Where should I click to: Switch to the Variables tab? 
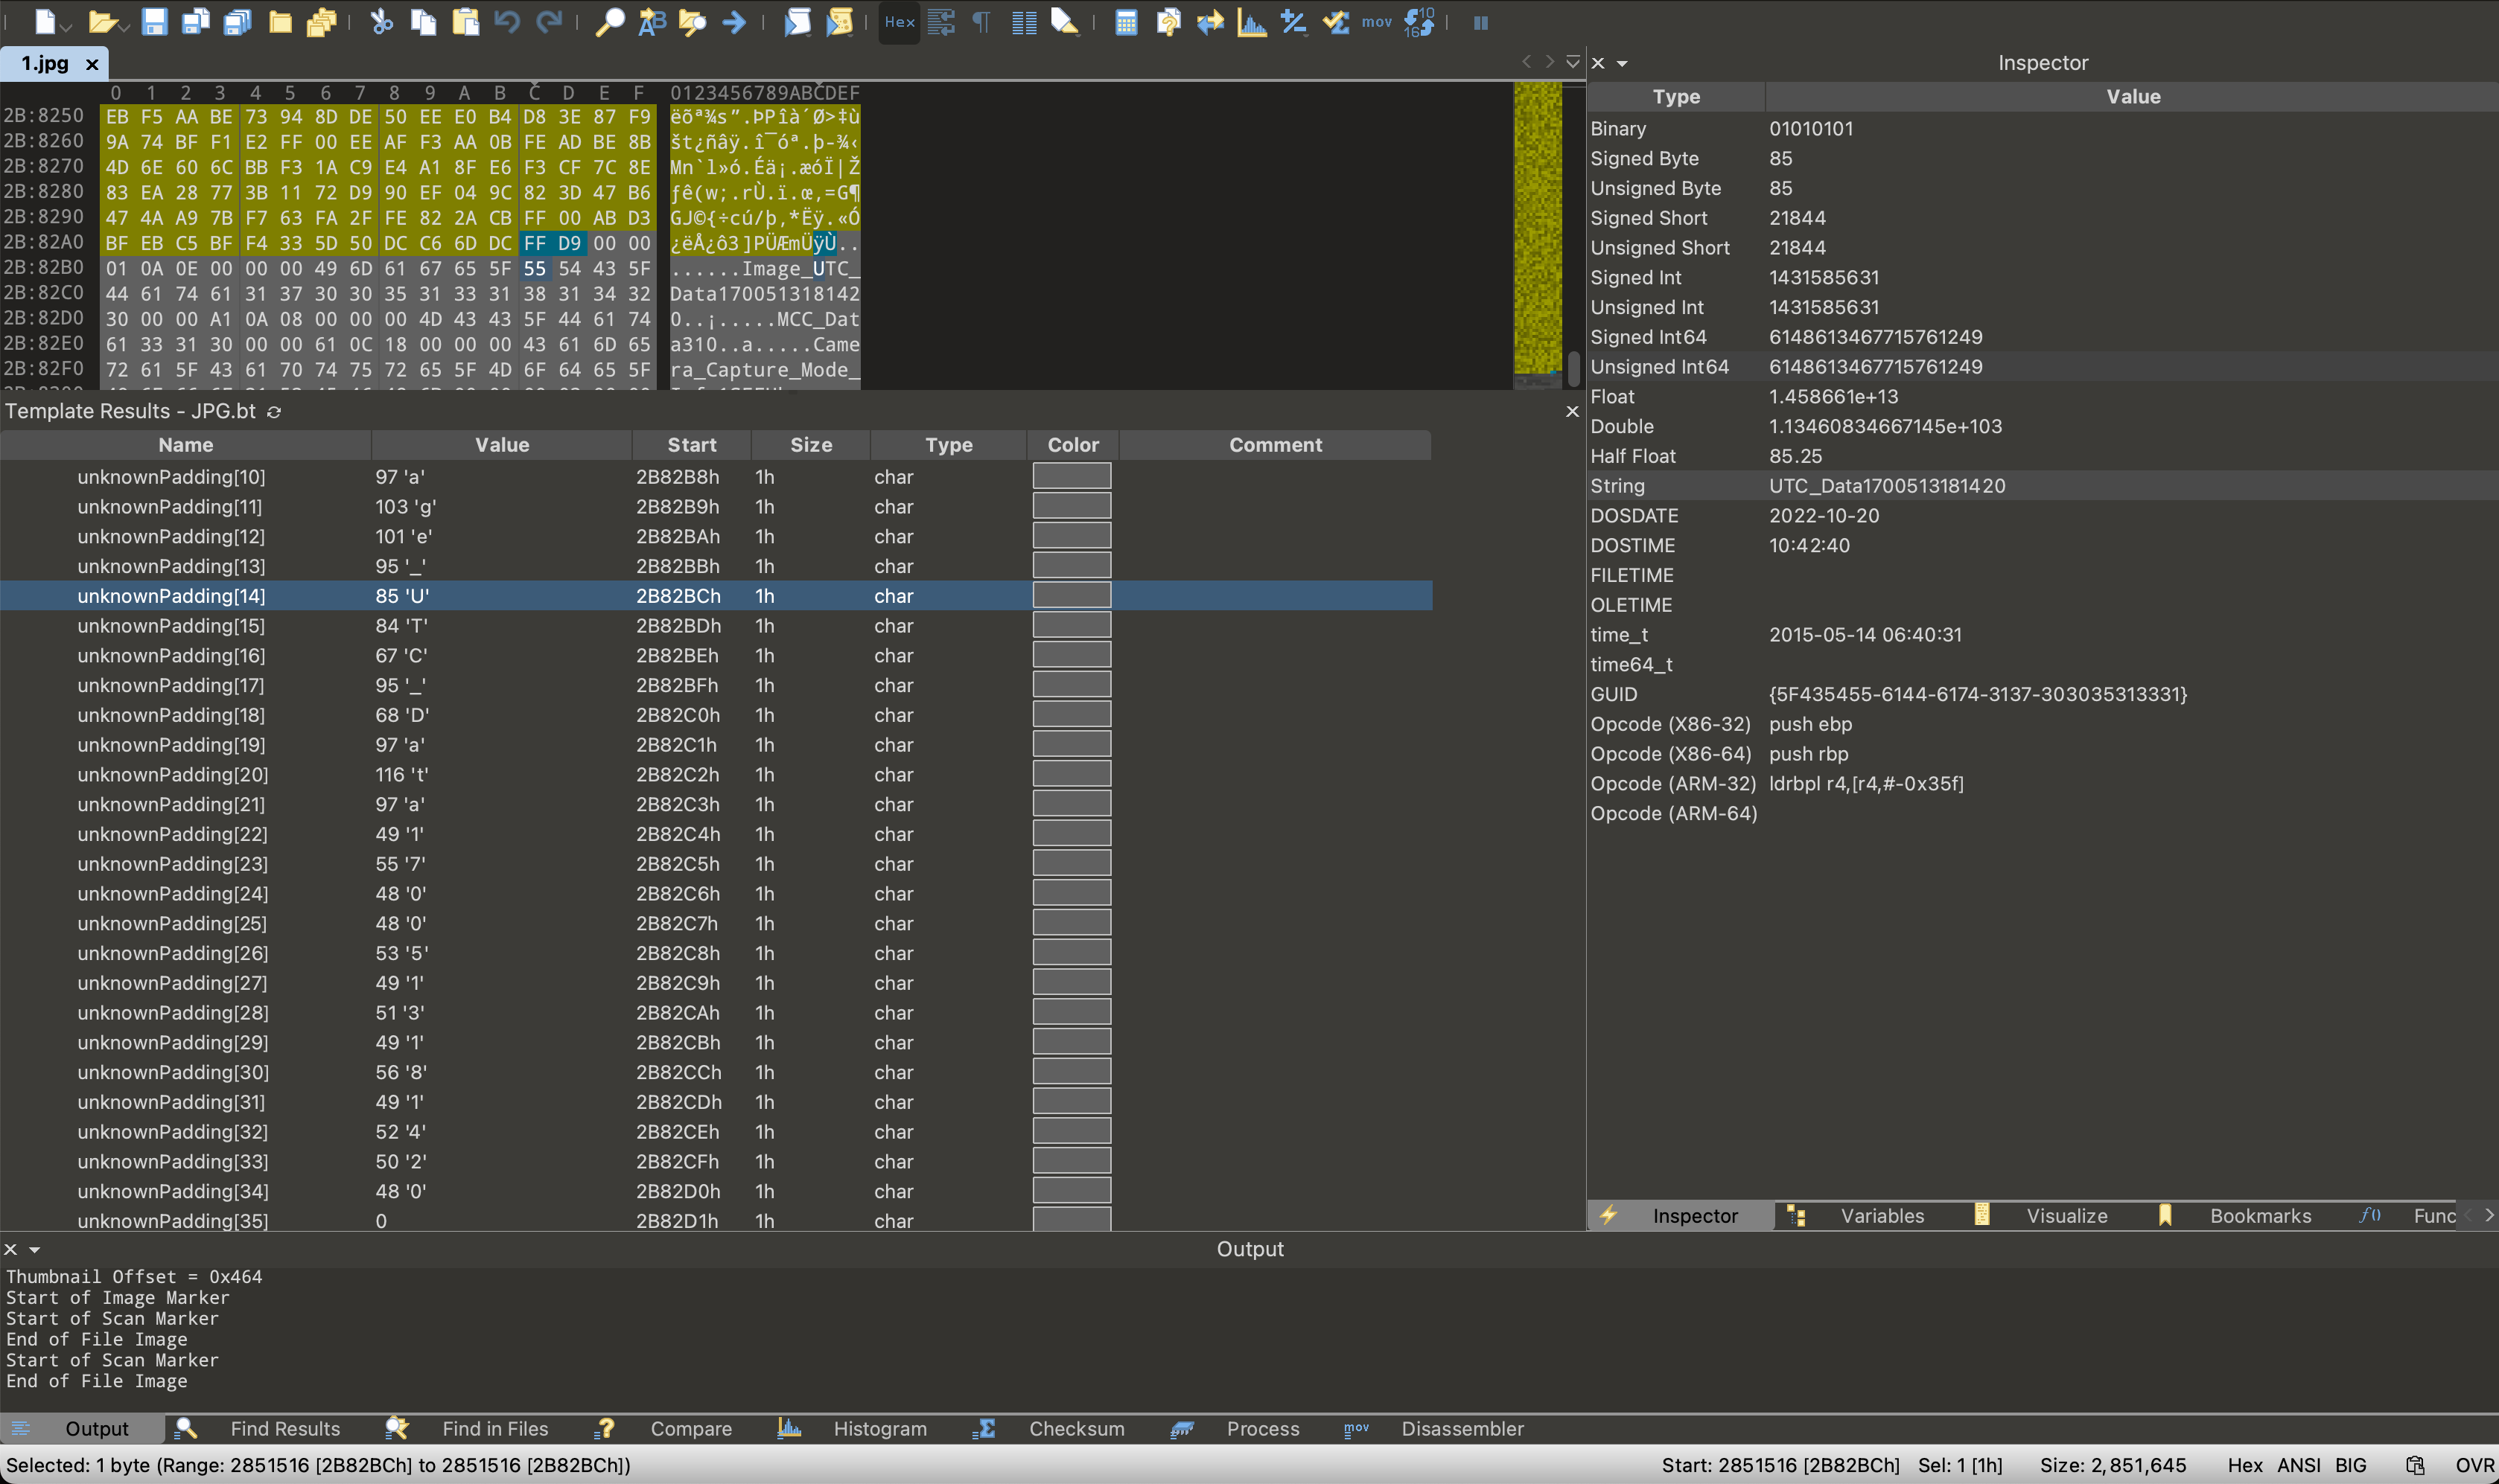(1881, 1216)
